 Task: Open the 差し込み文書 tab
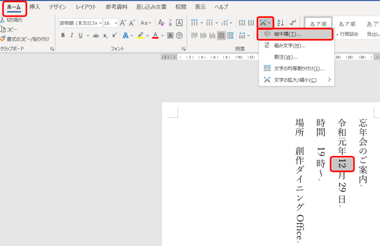point(151,7)
